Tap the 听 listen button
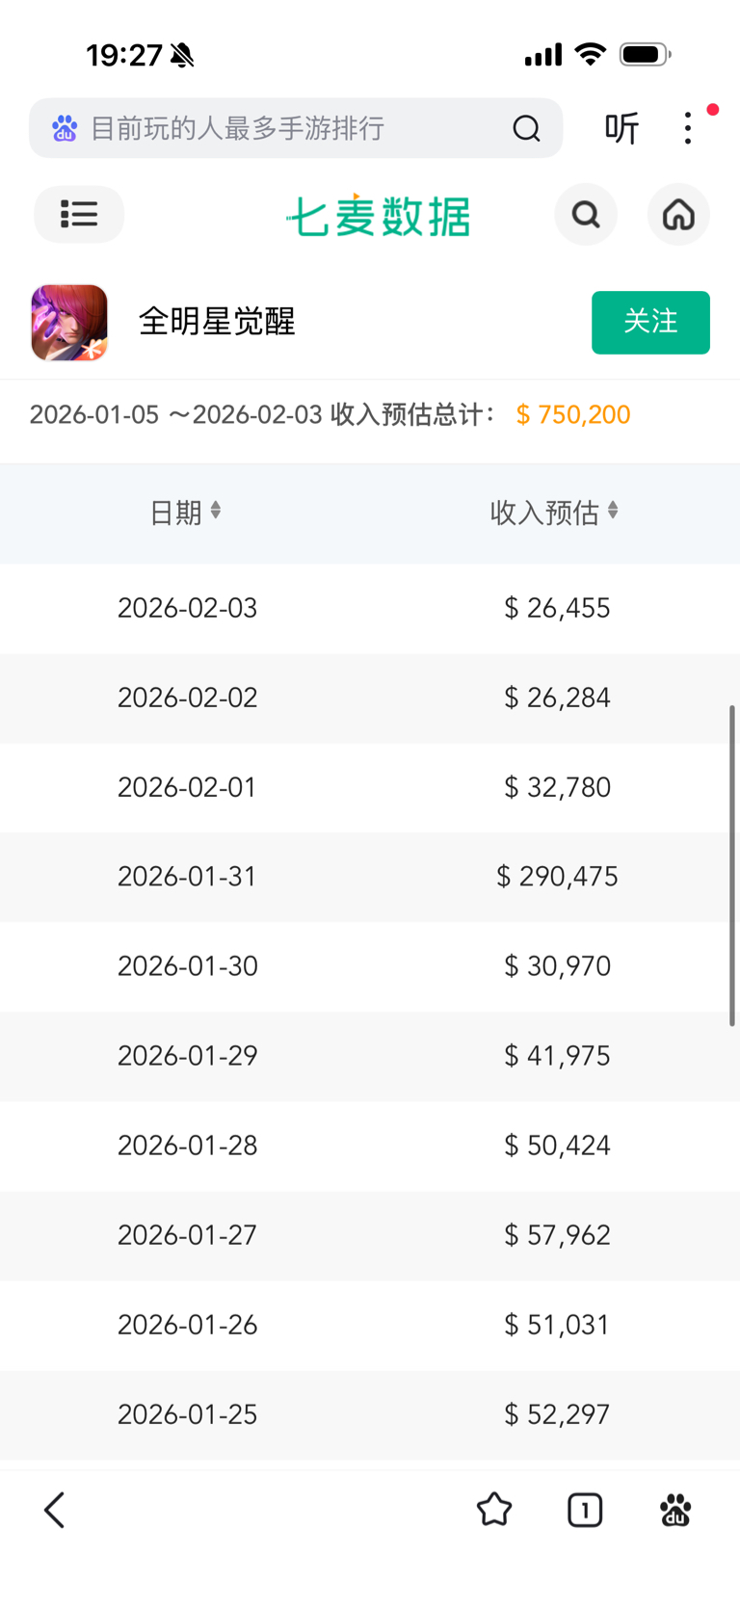 pos(621,128)
